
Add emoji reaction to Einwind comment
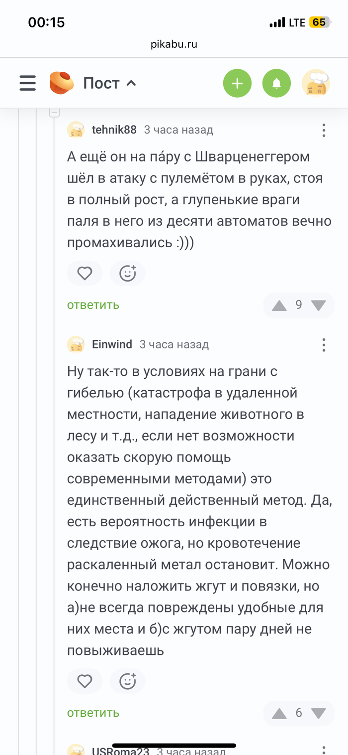point(128,681)
